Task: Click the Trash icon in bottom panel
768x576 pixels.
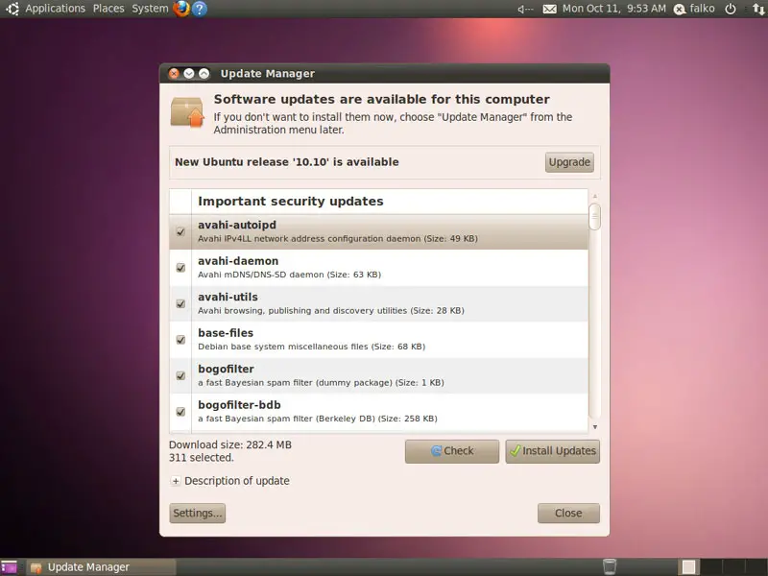Action: (x=610, y=566)
